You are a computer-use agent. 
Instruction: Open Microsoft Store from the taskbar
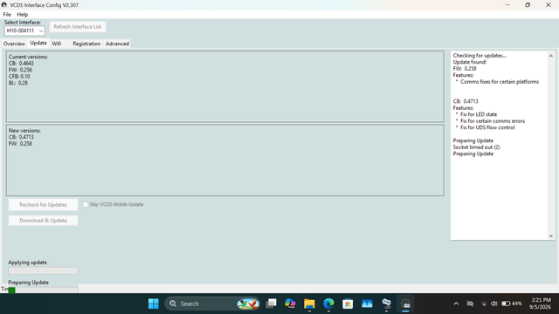(348, 304)
